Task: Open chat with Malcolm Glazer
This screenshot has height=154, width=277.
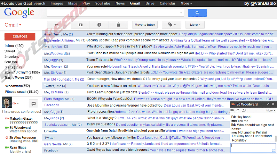Action: [x=21, y=118]
